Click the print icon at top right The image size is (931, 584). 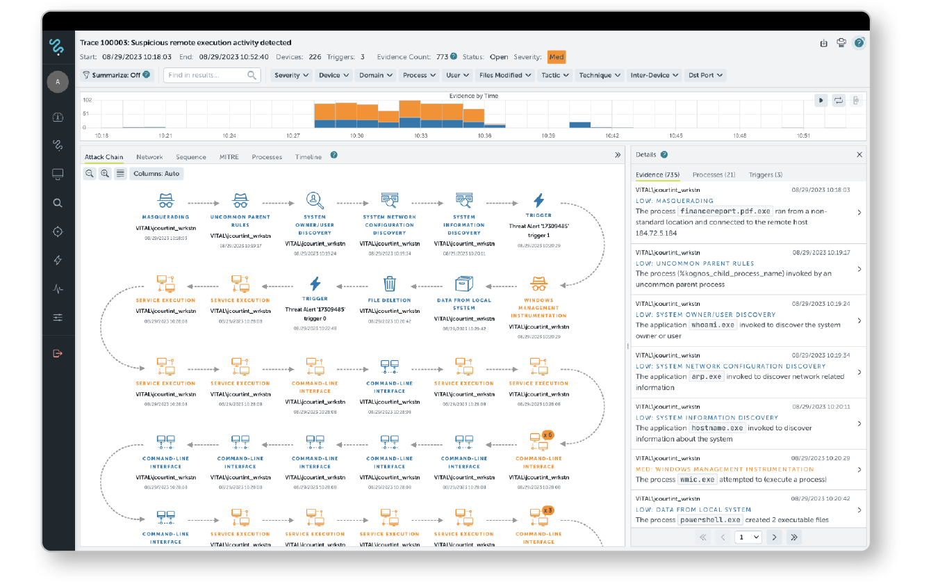[x=841, y=43]
